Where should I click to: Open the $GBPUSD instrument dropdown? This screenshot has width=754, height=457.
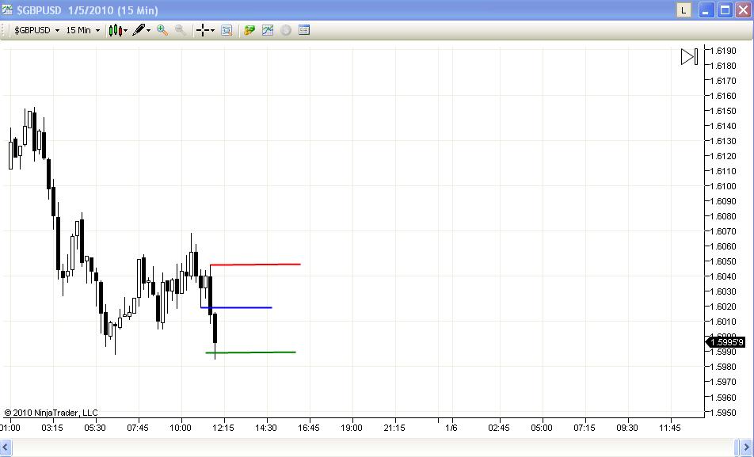[36, 30]
